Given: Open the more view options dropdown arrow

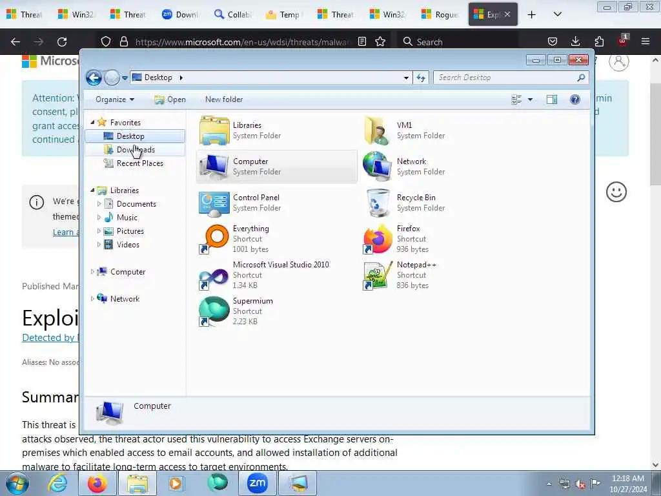Looking at the screenshot, I should tap(531, 99).
